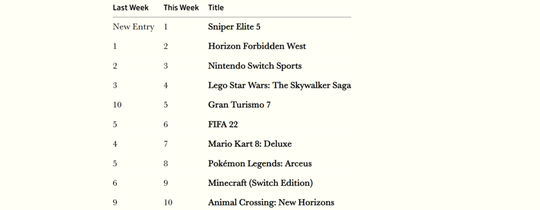This screenshot has width=540, height=210.
Task: Click the Horizon Forbidden West title
Action: [x=257, y=47]
